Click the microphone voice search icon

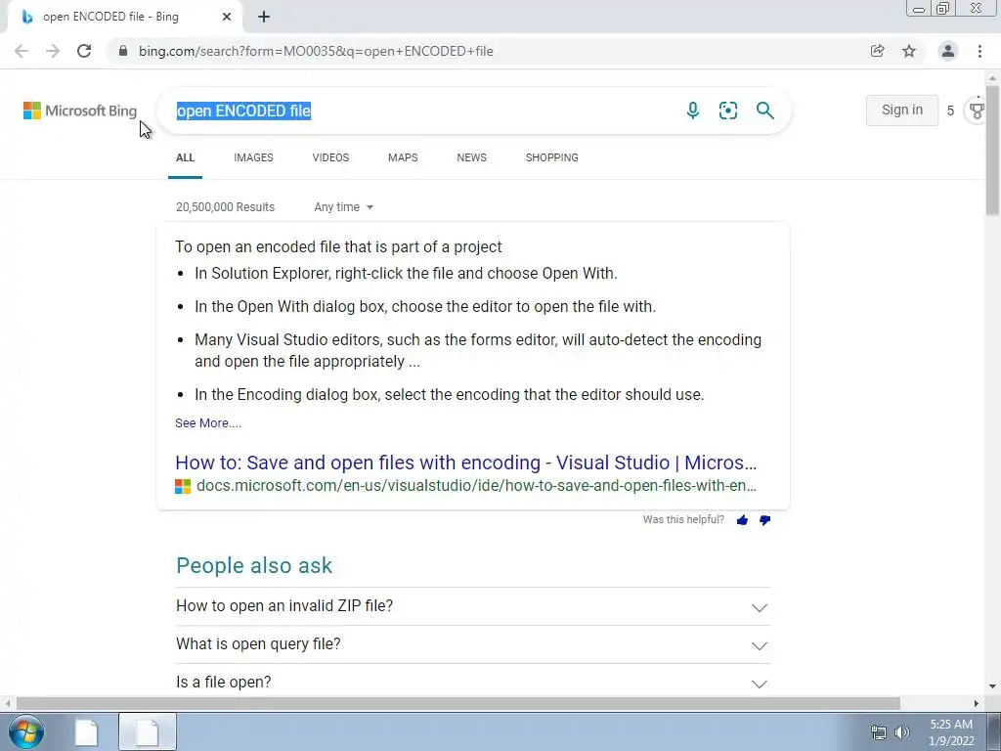(x=693, y=110)
